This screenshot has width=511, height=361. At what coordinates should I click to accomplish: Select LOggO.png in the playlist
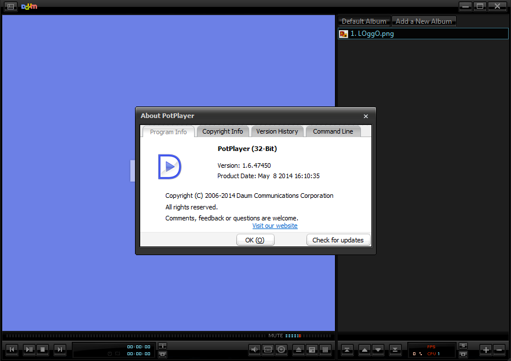[424, 34]
